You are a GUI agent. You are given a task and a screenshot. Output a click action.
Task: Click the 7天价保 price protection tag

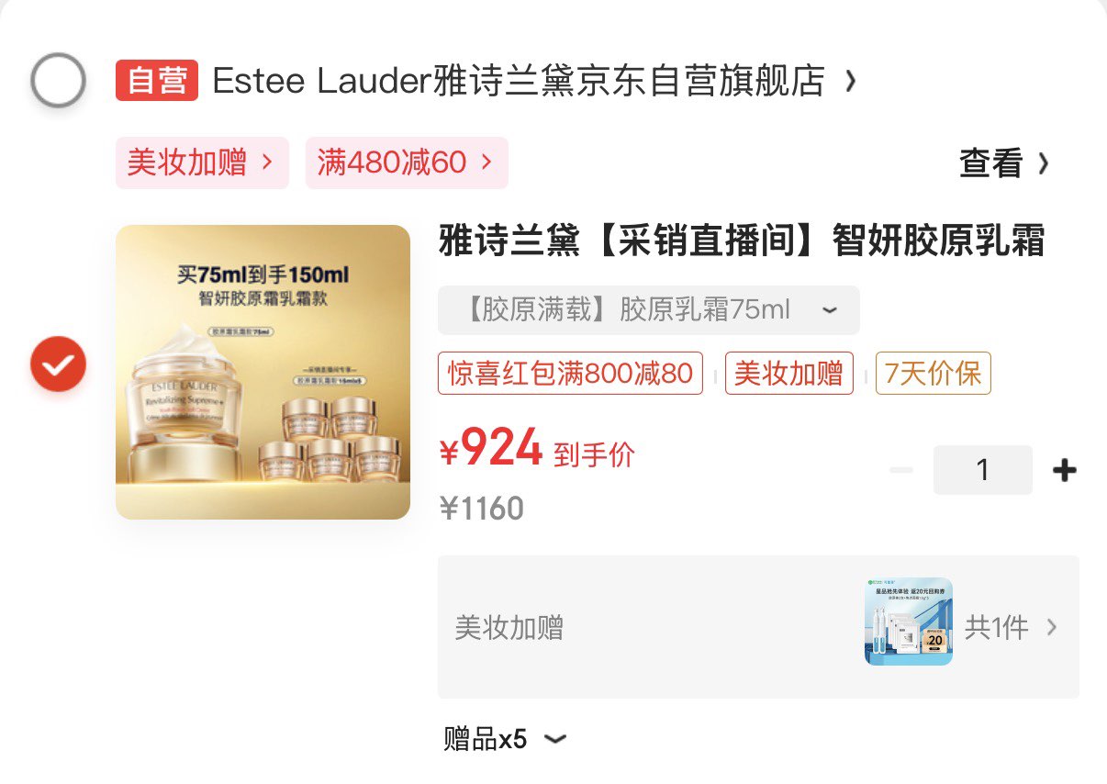(x=934, y=374)
